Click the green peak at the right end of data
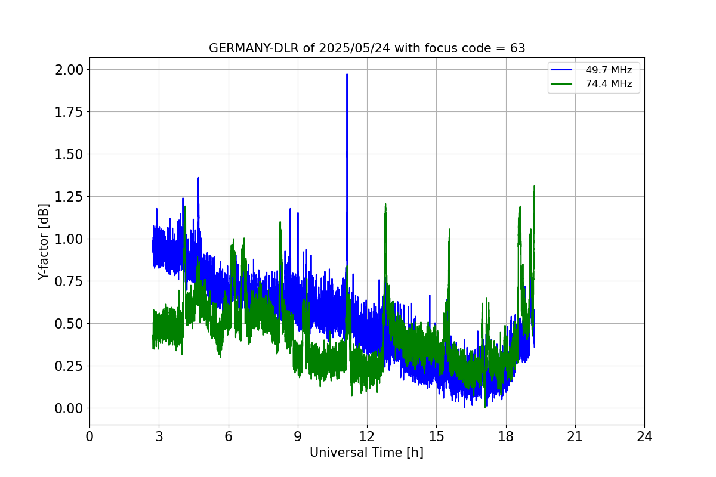 [534, 187]
